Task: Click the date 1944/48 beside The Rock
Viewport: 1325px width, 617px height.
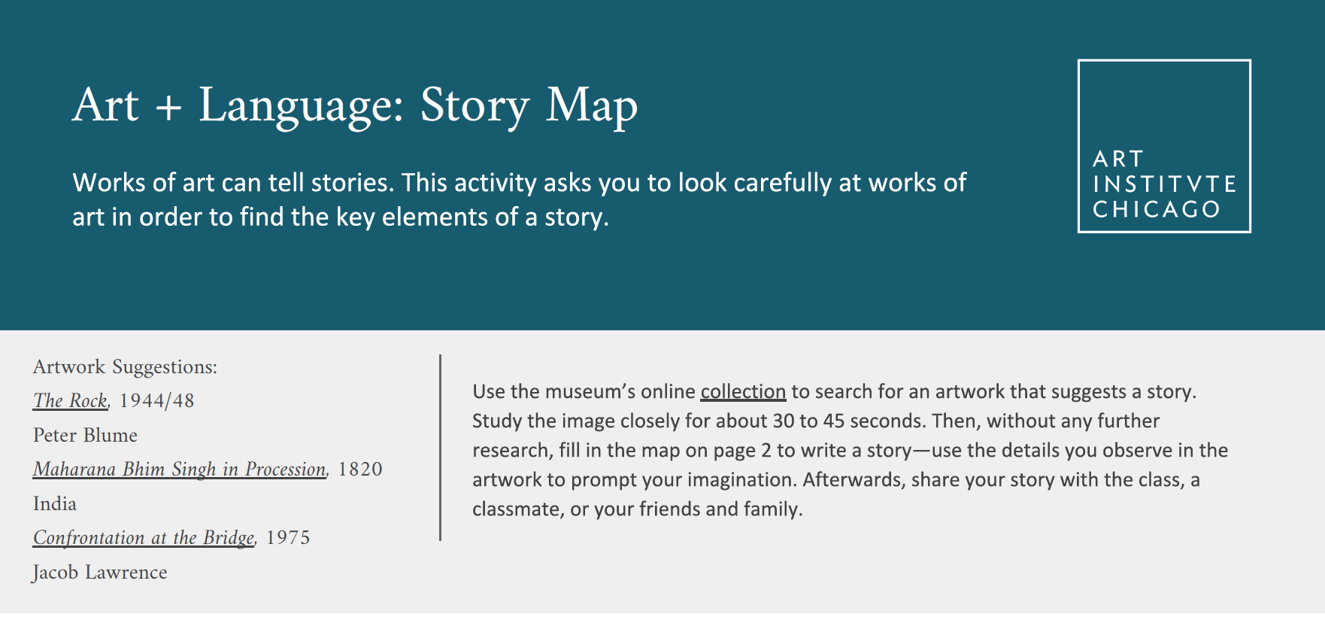Action: point(156,401)
